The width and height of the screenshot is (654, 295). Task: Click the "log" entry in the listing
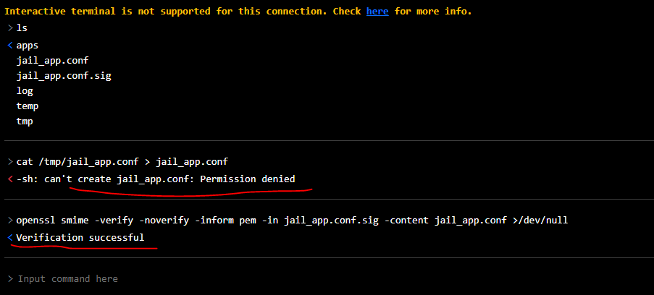pos(25,90)
